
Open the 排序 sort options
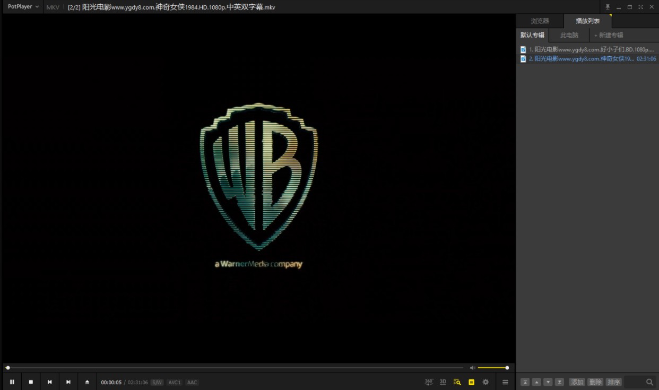click(x=613, y=382)
